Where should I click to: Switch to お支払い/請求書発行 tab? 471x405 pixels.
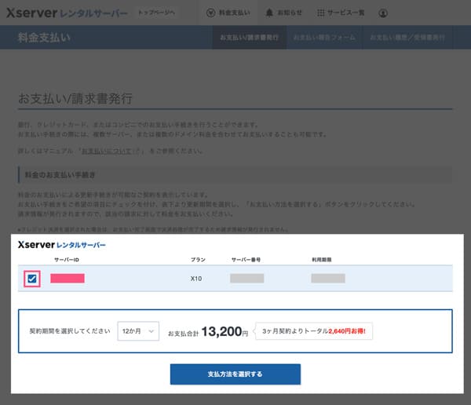pyautogui.click(x=248, y=38)
